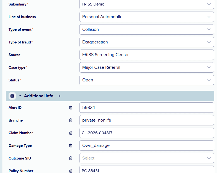Delete the Alert ID field
217x173 pixels.
(71, 108)
